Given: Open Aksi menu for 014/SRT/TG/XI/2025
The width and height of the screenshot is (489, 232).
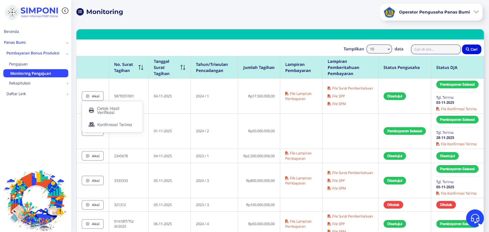Looking at the screenshot, I should (x=93, y=224).
